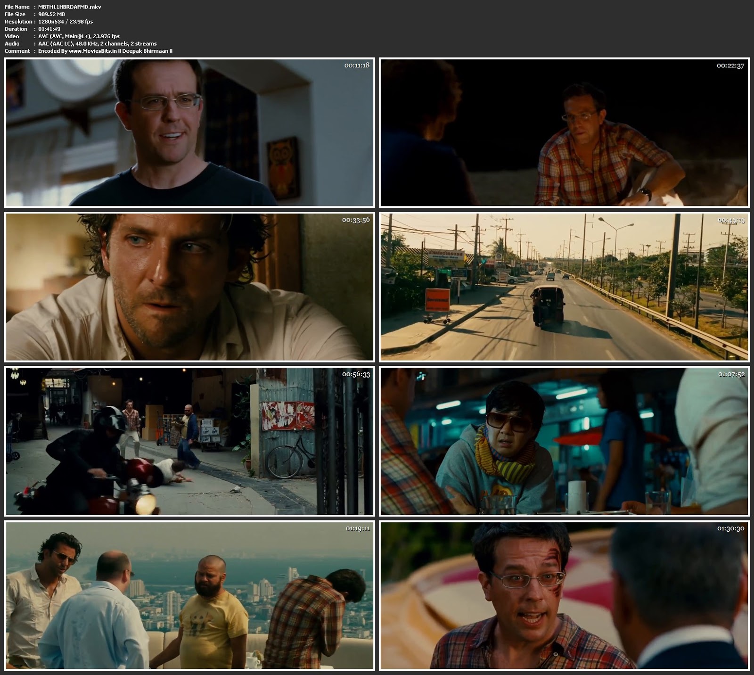Click the Resolution label
This screenshot has width=754, height=675.
coord(18,22)
